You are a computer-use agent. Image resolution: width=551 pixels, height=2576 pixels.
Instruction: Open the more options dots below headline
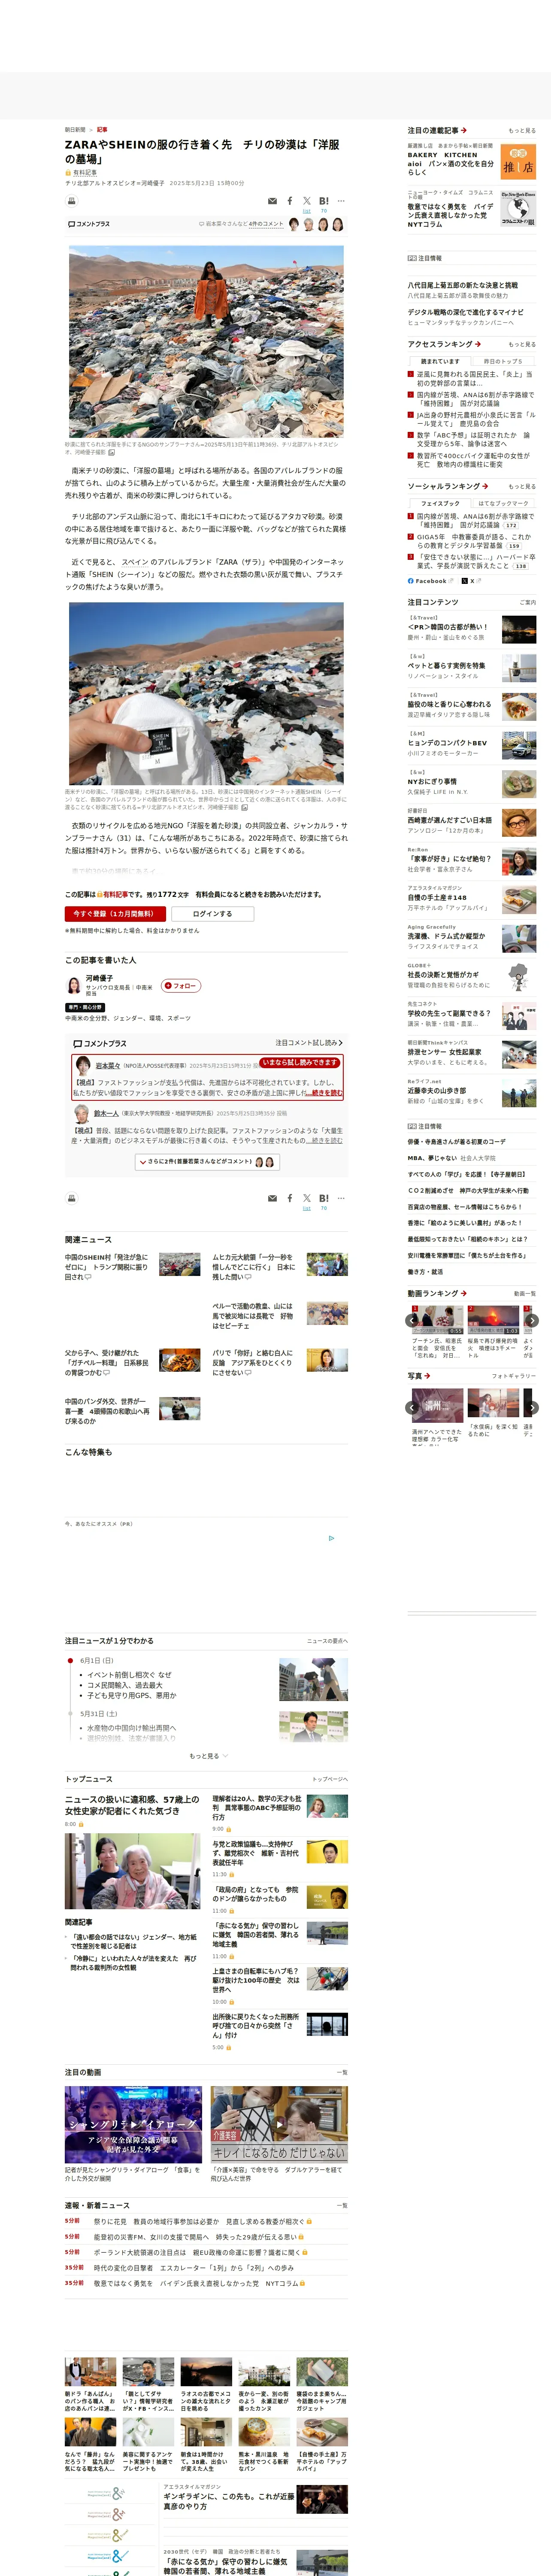tap(341, 201)
